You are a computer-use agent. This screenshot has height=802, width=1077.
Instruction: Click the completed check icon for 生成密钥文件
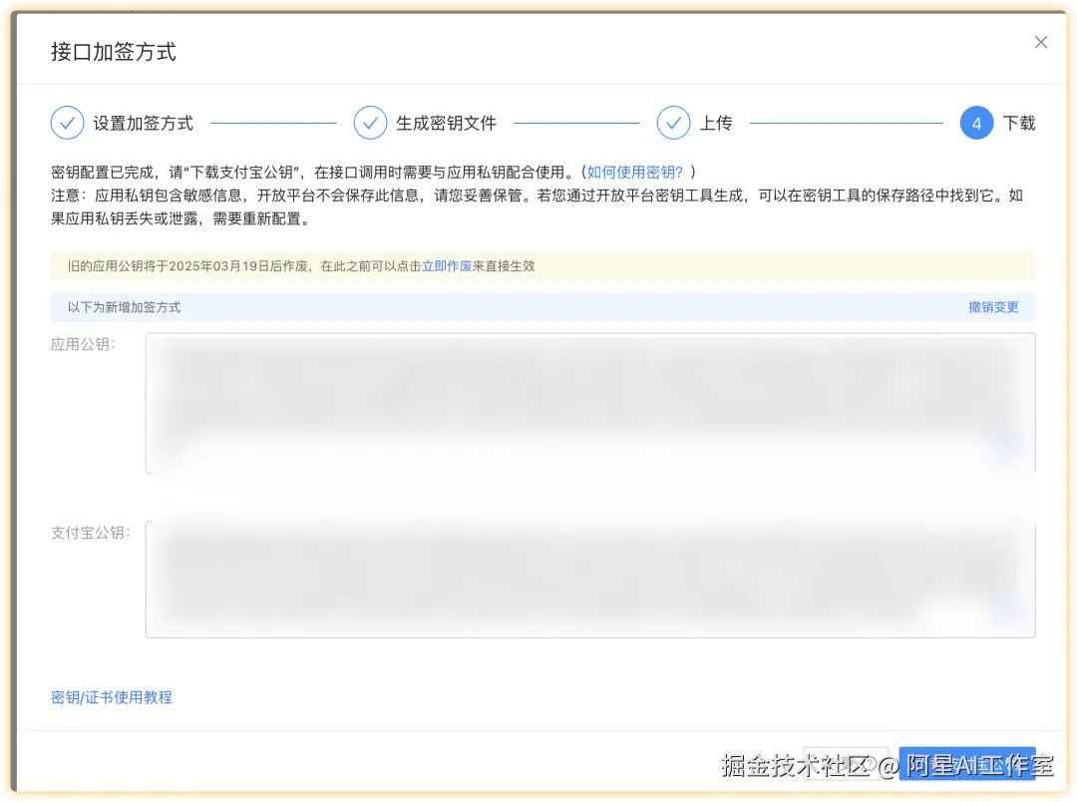pyautogui.click(x=371, y=122)
